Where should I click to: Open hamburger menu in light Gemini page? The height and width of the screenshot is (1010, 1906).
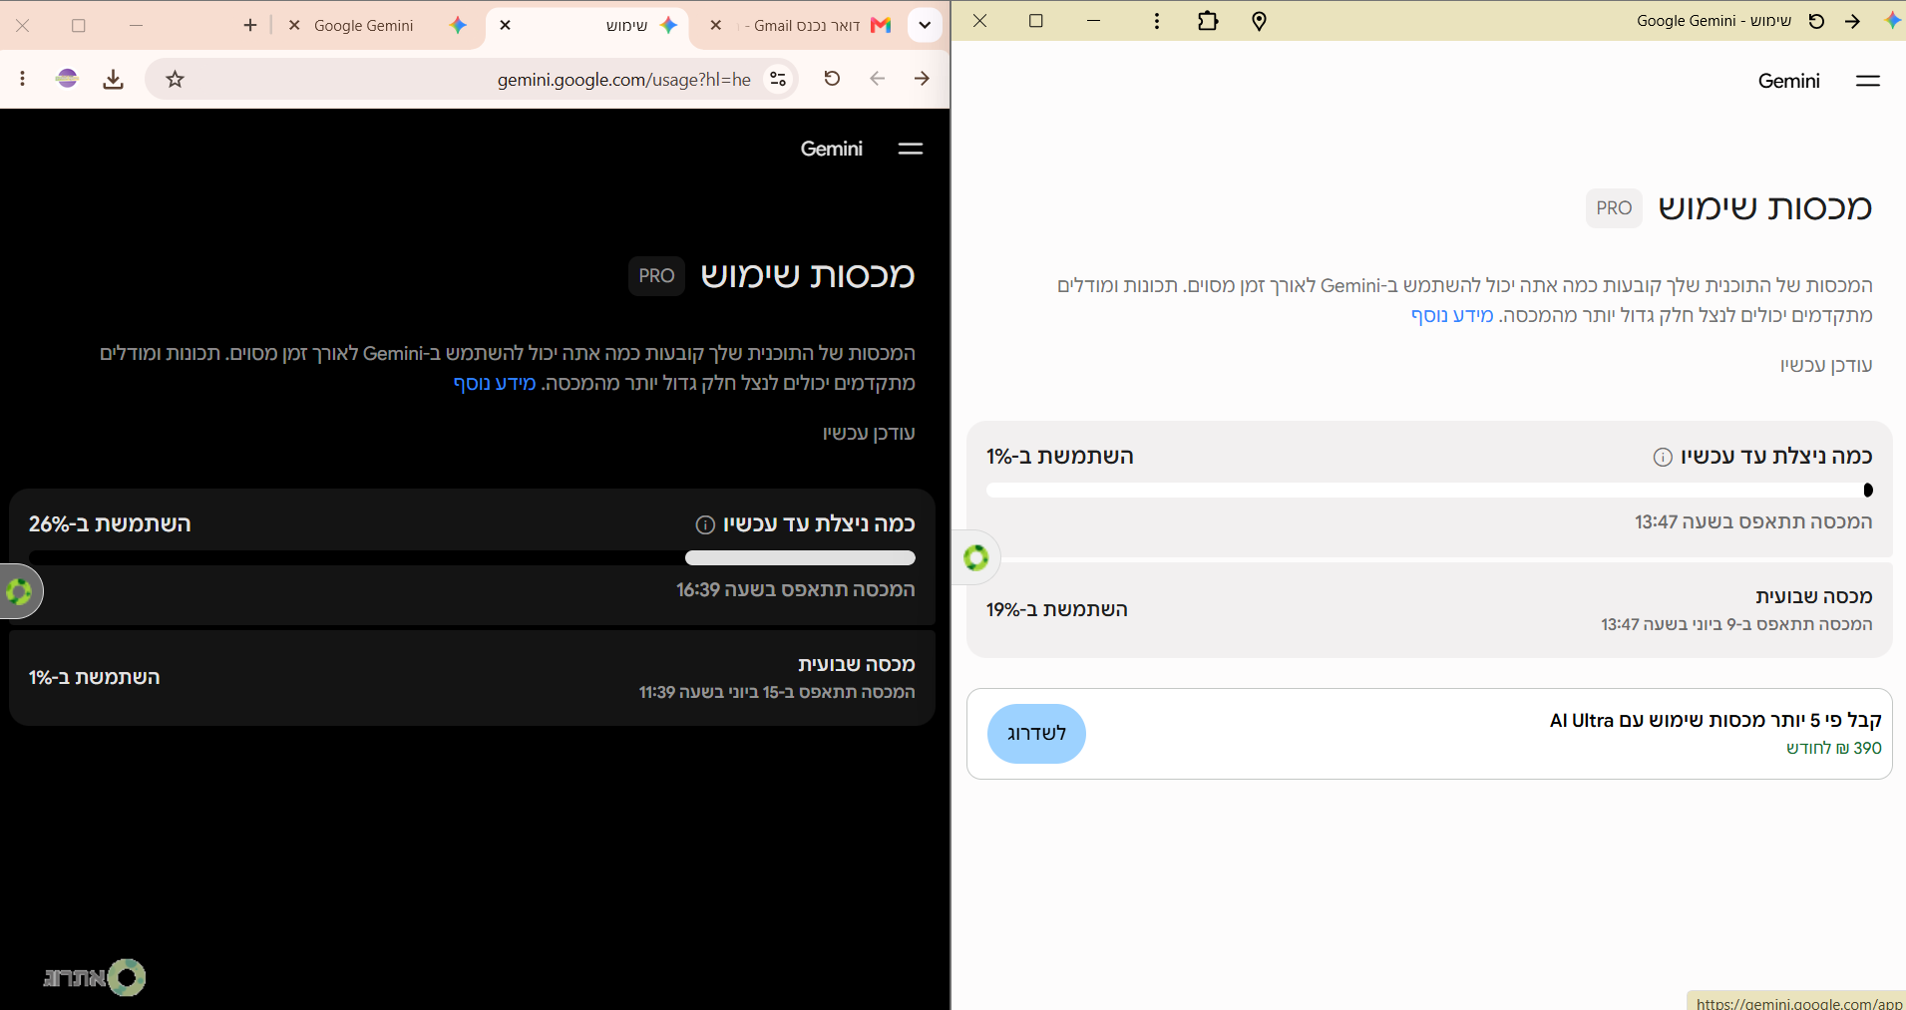(1868, 81)
